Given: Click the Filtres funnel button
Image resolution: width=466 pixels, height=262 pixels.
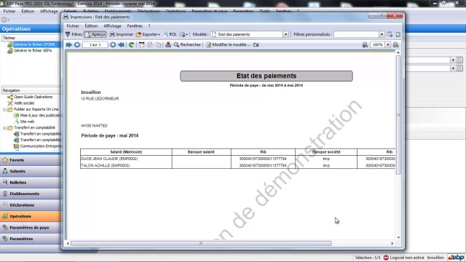Looking at the screenshot, I should pyautogui.click(x=74, y=34).
